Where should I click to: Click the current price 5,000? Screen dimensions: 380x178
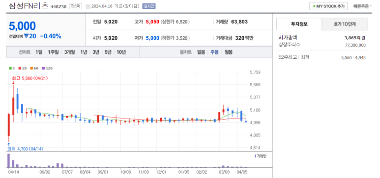pos(22,26)
